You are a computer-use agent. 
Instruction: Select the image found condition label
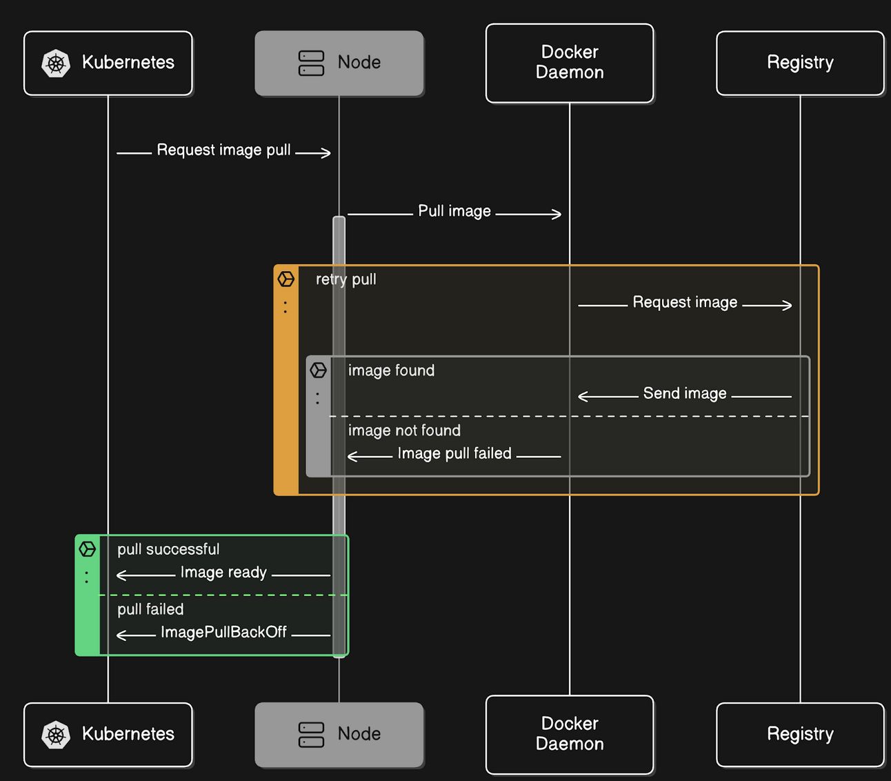click(391, 370)
